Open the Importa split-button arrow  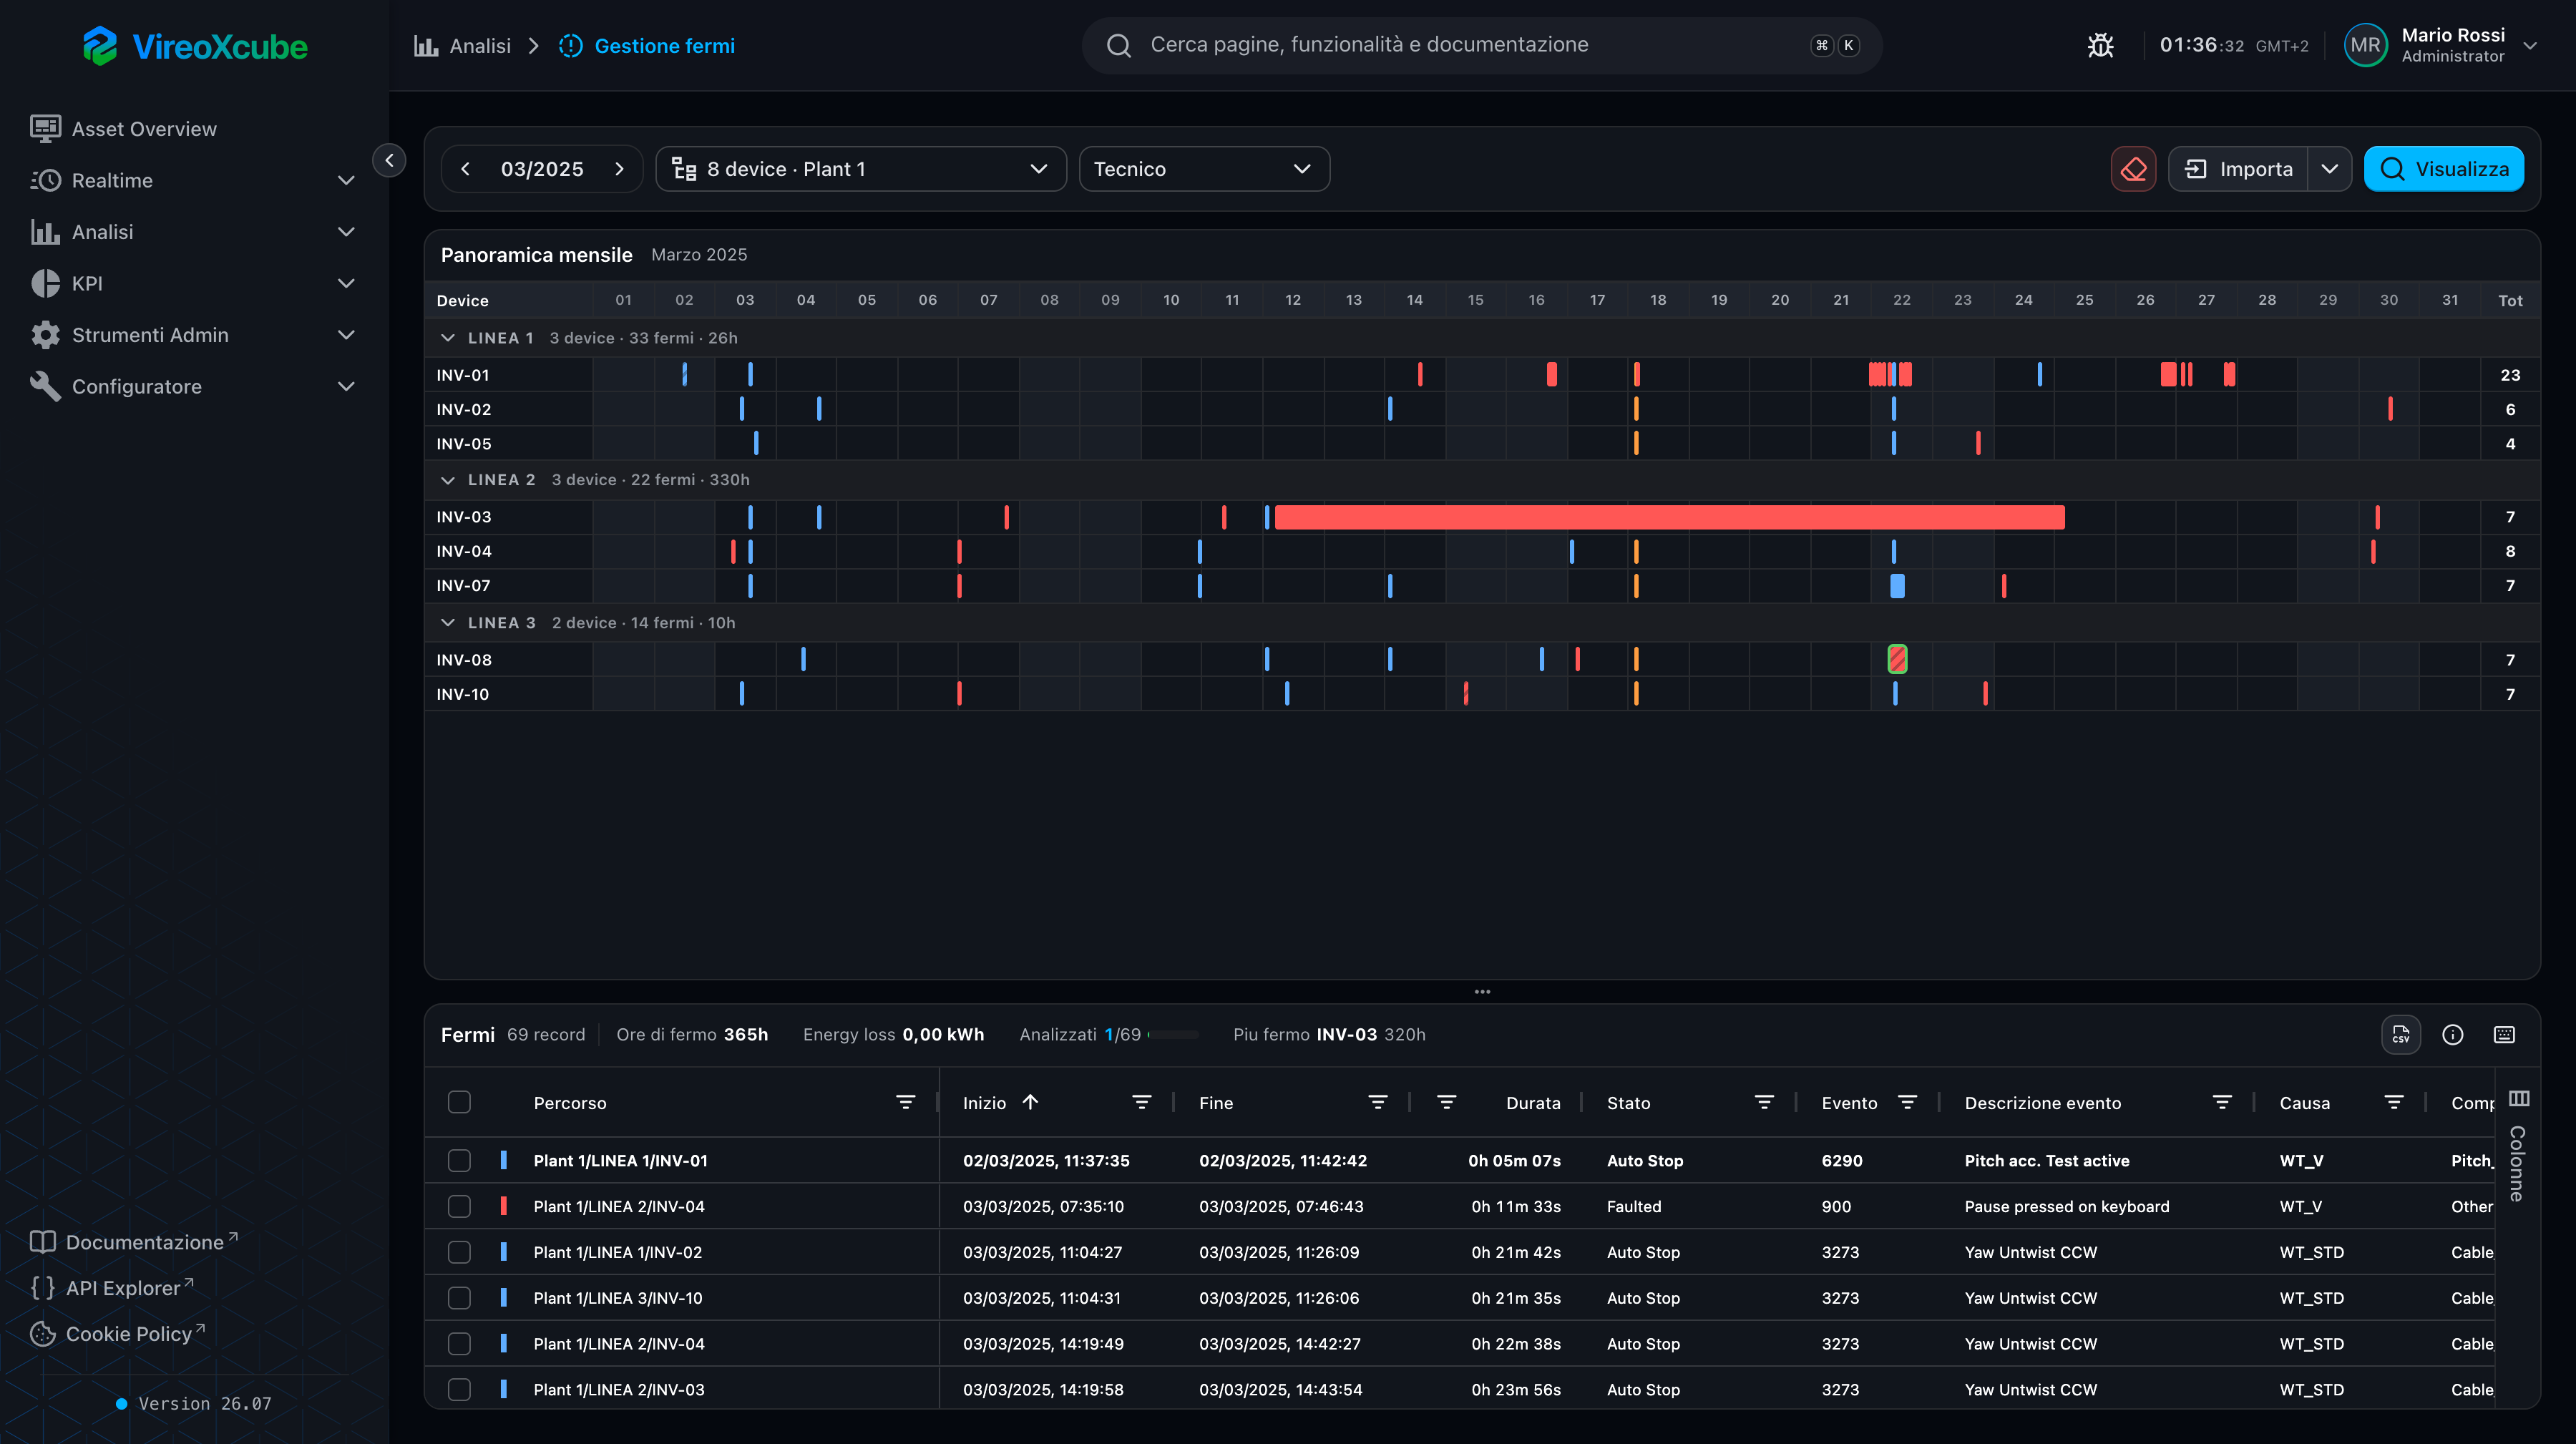point(2329,169)
